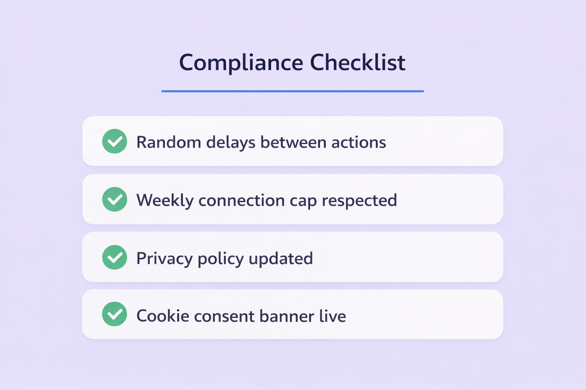This screenshot has height=390, width=586.
Task: Click the 'Cookie consent banner live' text
Action: coord(241,316)
